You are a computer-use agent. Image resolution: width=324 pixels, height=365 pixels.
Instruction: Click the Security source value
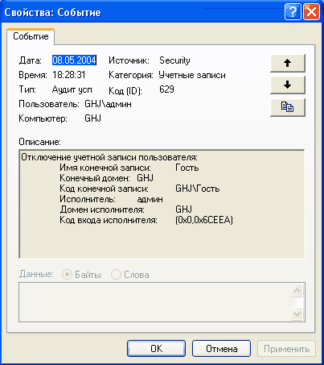coord(174,60)
